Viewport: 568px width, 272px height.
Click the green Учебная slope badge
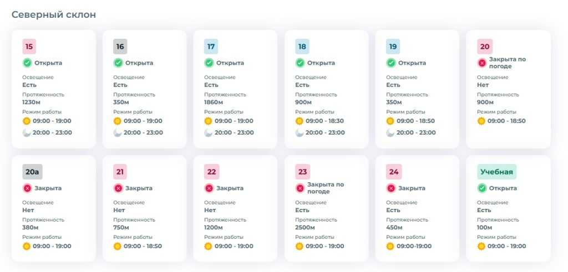click(x=496, y=172)
